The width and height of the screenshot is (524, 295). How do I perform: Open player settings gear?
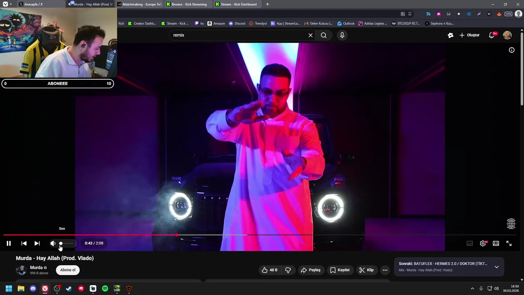[483, 243]
